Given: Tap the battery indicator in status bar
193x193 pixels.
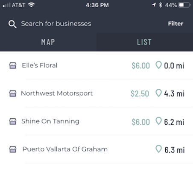Looking at the screenshot, I should (x=184, y=5).
